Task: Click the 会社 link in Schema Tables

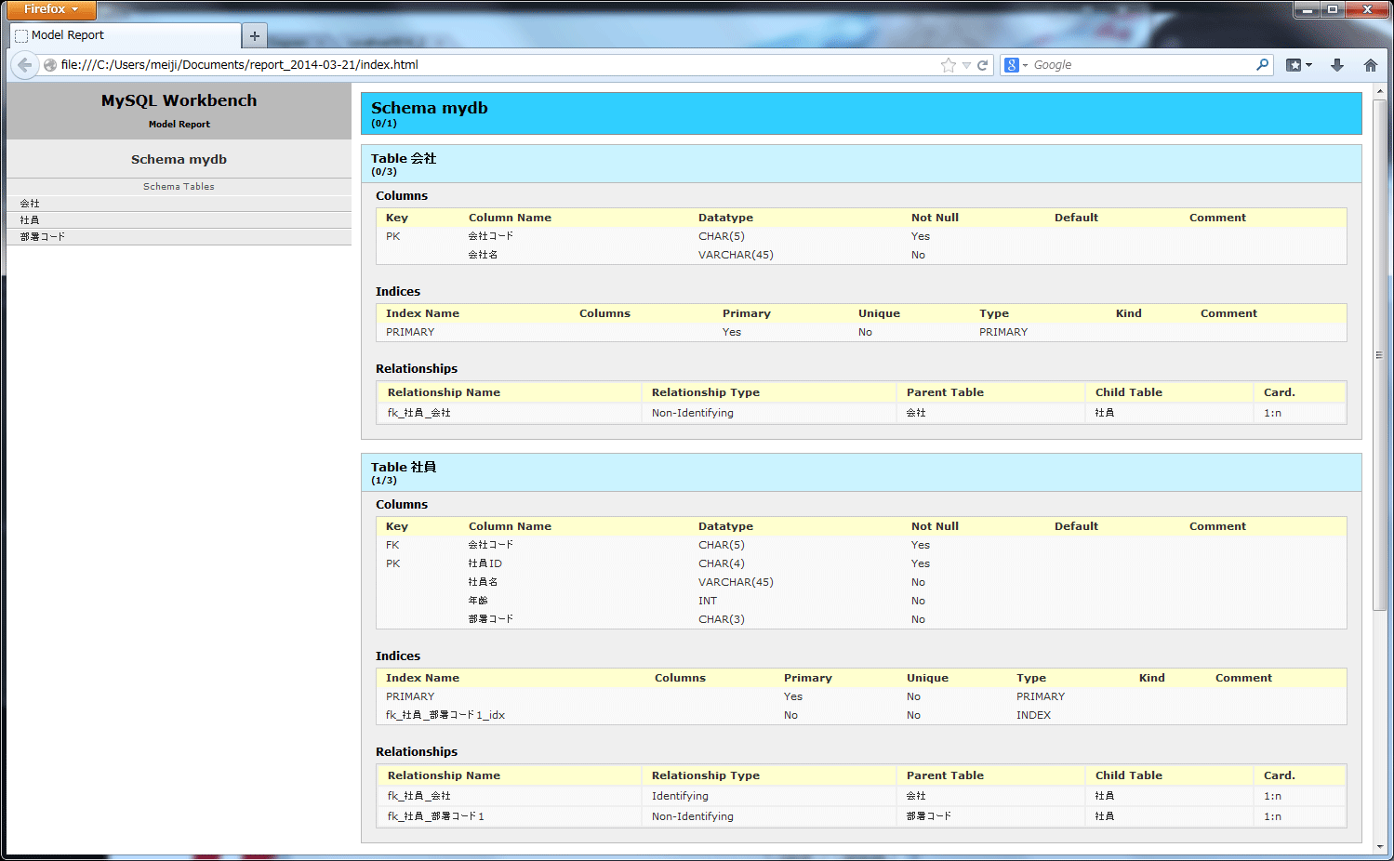Action: click(30, 204)
